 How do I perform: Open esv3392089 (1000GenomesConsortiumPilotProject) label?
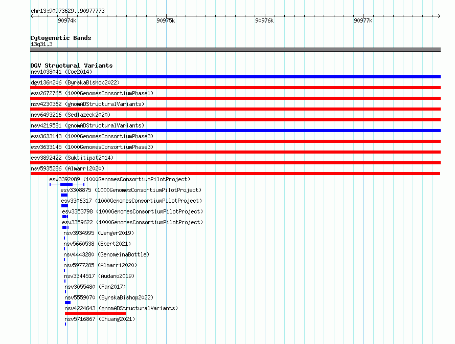120,179
